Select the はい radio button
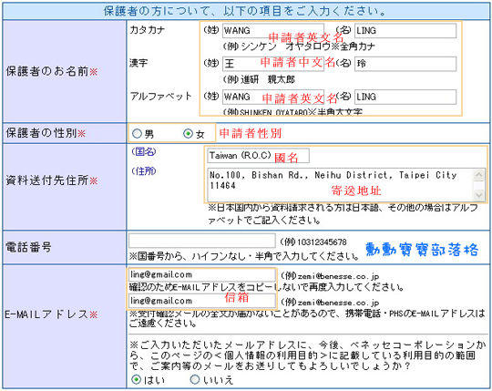This screenshot has width=492, height=391. 137,380
